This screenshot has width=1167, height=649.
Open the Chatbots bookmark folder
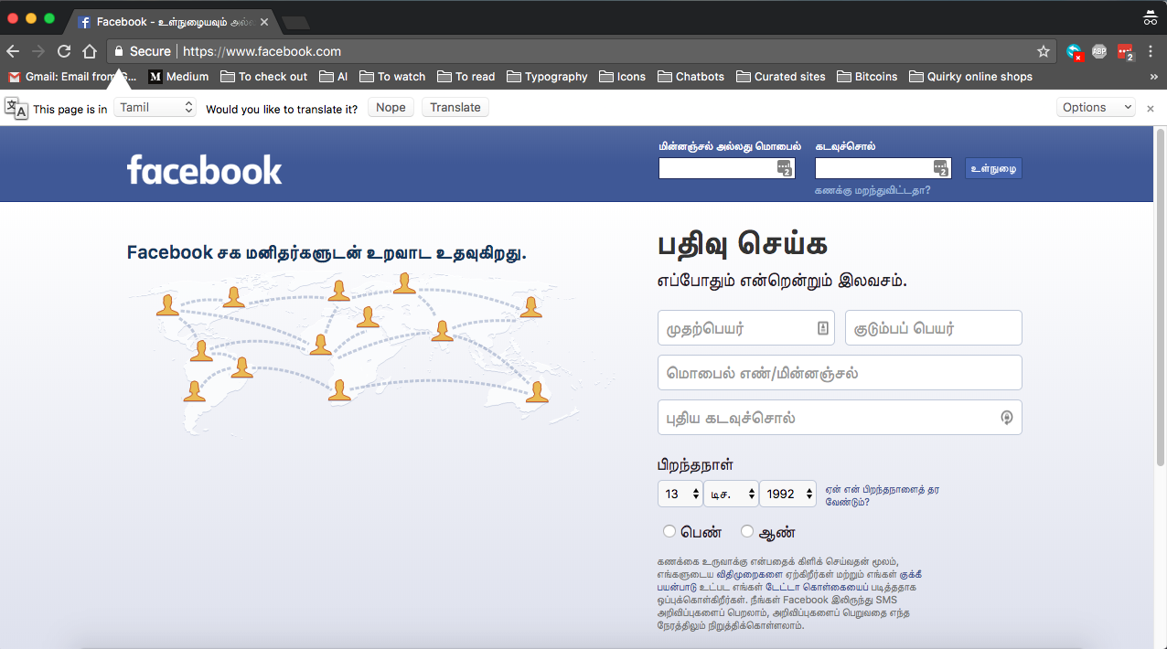click(691, 77)
